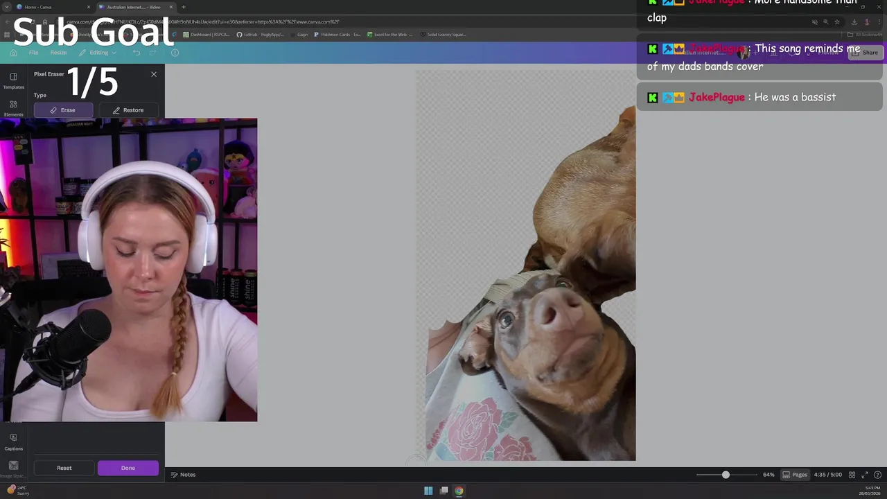Image resolution: width=887 pixels, height=499 pixels.
Task: Open the All Bookmarks folder
Action: [x=866, y=35]
